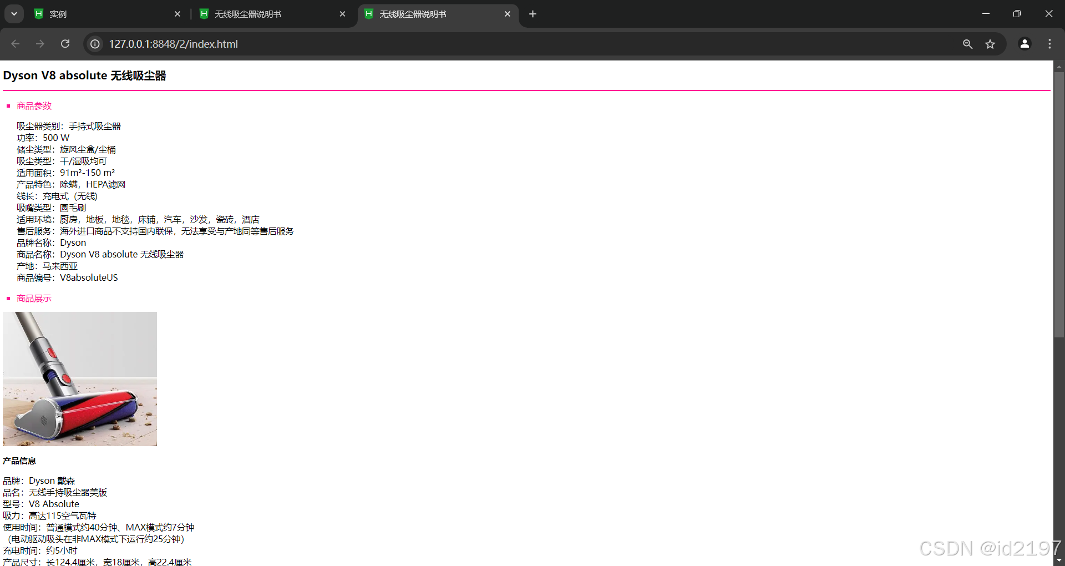The width and height of the screenshot is (1065, 566).
Task: Reload the current page
Action: point(65,44)
